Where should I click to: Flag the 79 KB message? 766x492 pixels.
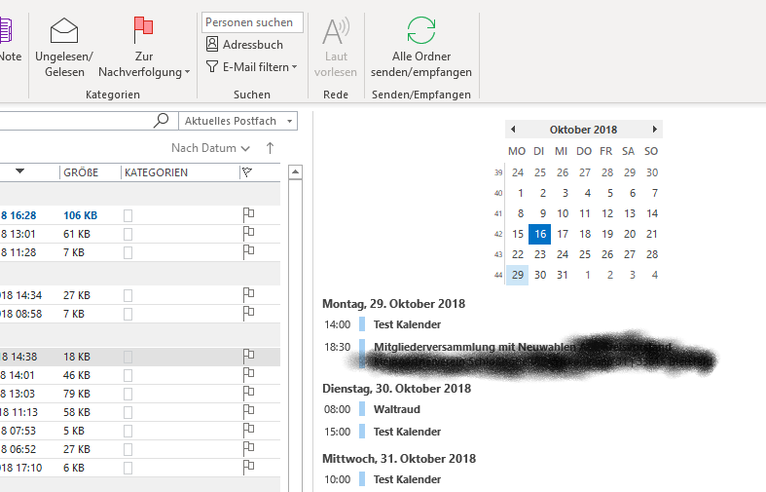point(248,394)
